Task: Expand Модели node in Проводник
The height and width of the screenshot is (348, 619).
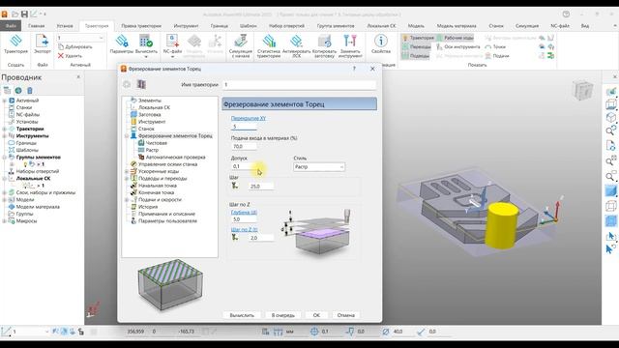Action: point(4,200)
